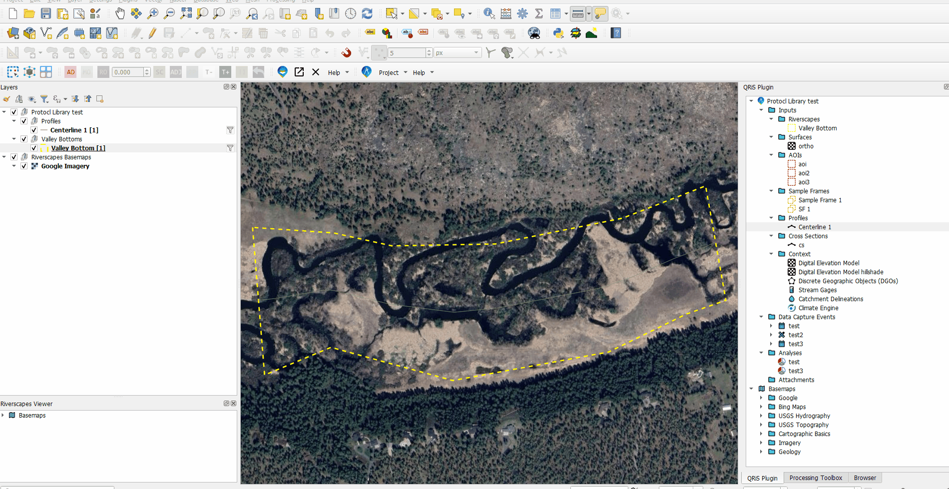Hide the Google Imagery layer via its checkbox
Screen dimensions: 949x489
pyautogui.click(x=24, y=166)
